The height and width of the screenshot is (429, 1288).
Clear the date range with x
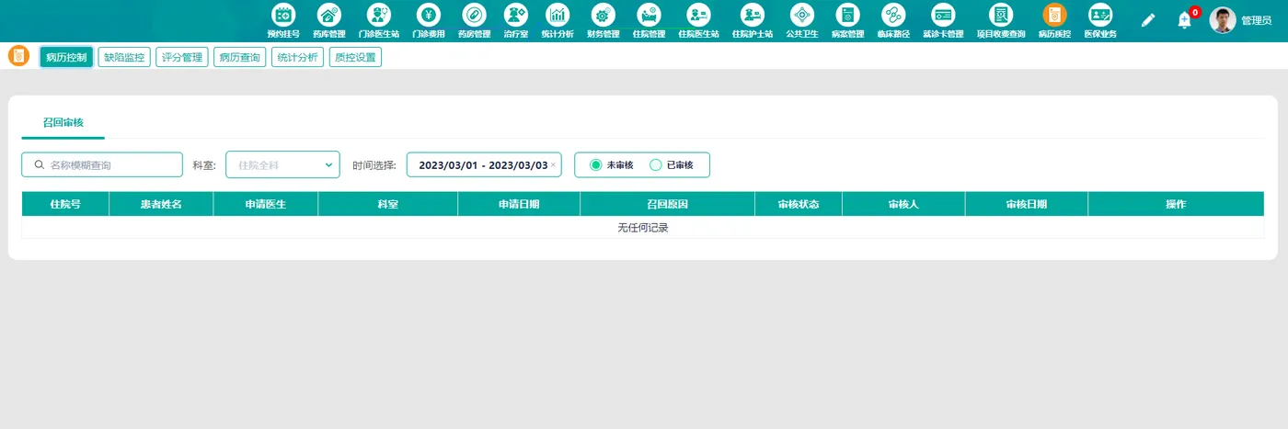pos(553,166)
